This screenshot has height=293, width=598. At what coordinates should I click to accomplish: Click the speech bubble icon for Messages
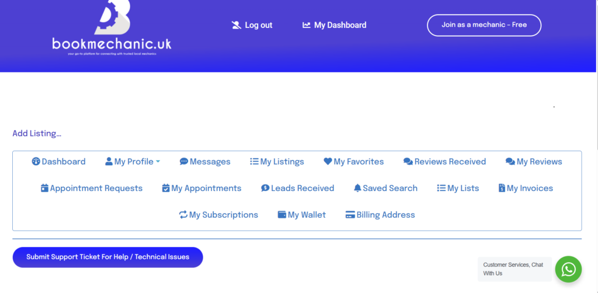pos(184,162)
